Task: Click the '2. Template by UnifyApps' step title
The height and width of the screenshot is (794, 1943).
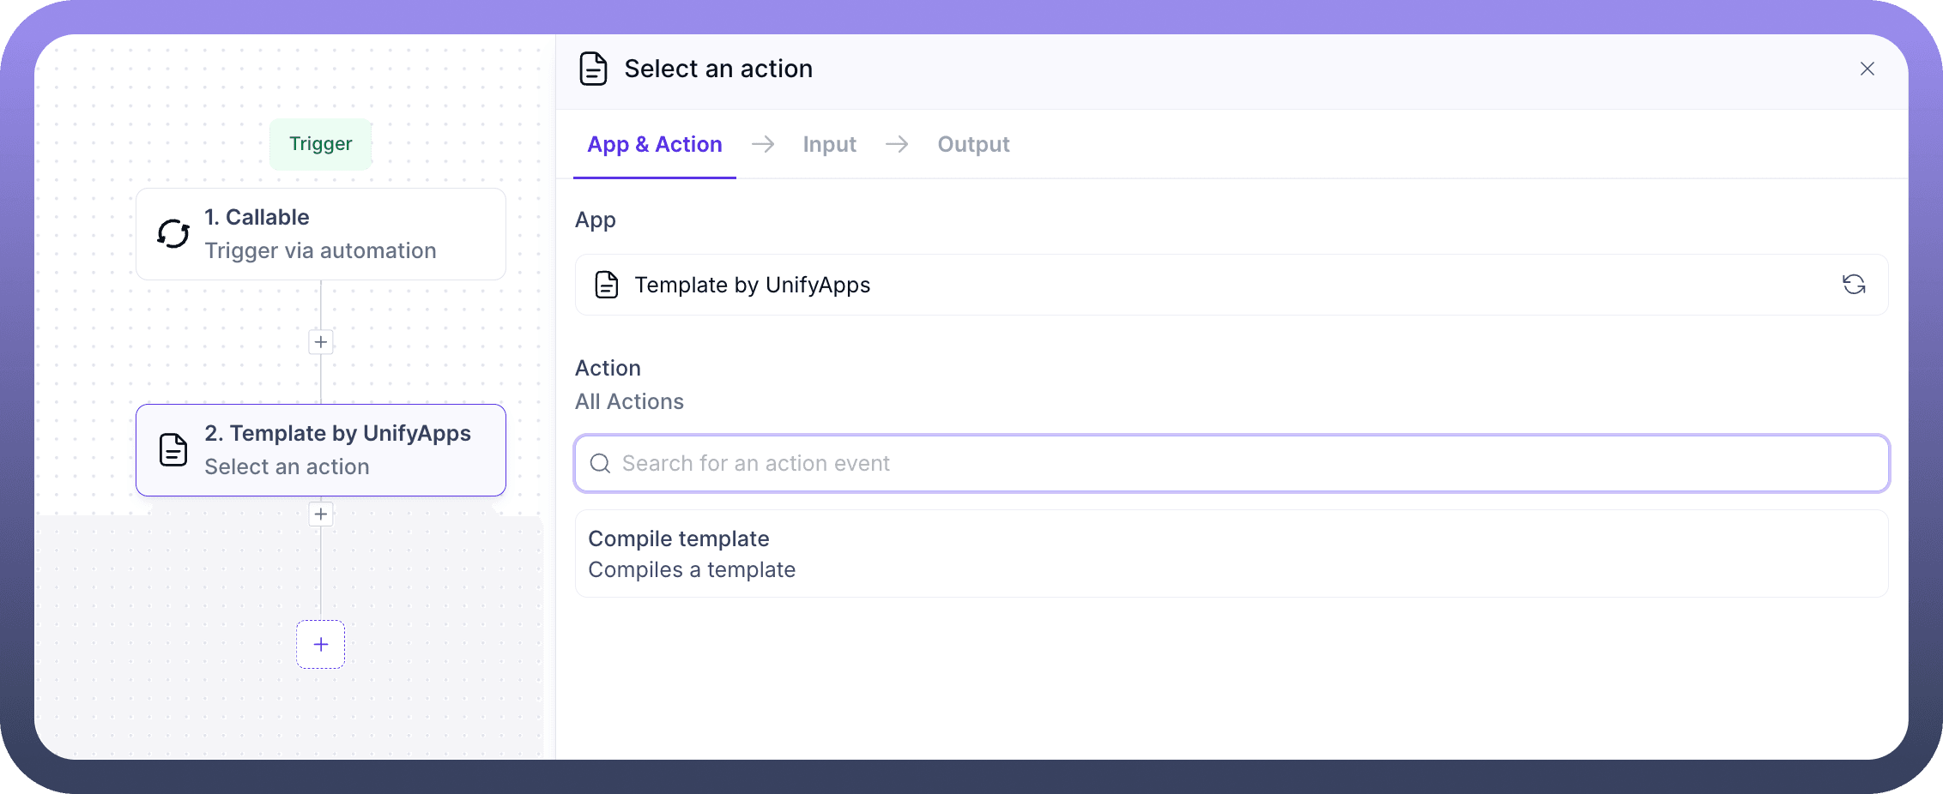Action: [x=337, y=433]
